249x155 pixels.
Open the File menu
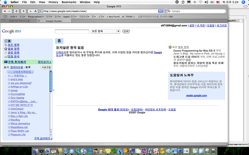tap(24, 2)
